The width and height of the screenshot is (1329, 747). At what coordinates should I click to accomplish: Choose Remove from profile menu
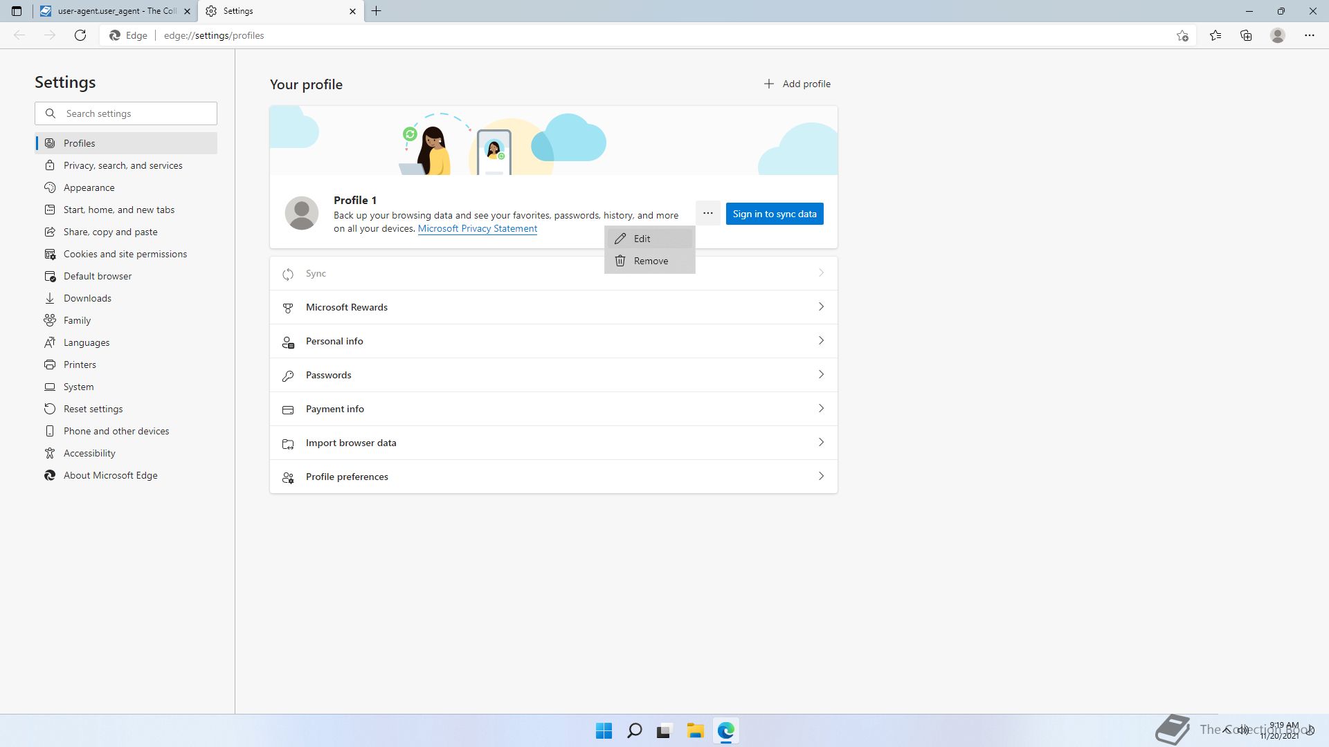[649, 261]
